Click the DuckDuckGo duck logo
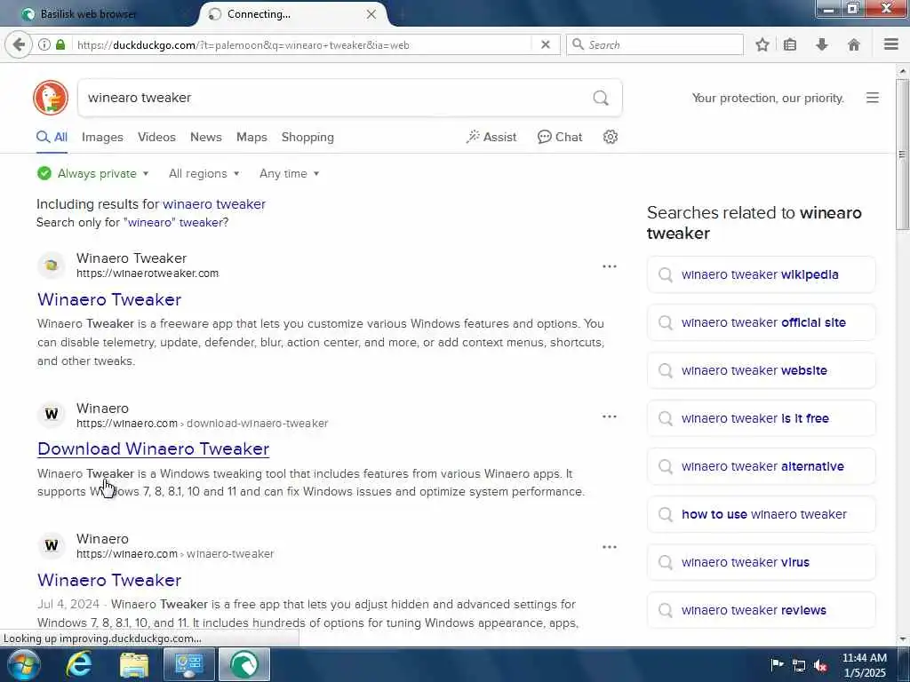Viewport: 910px width, 682px height. point(51,98)
